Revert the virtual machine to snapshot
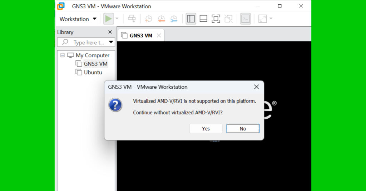Viewport: 366px width, 191px height. 161,19
